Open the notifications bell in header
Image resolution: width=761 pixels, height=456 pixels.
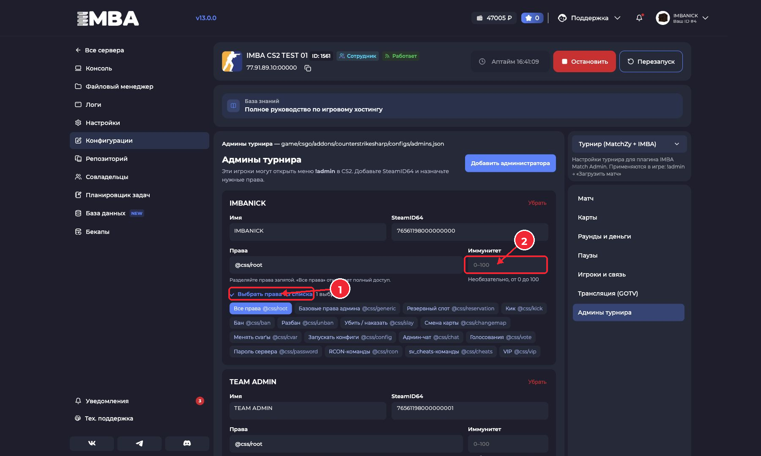pyautogui.click(x=639, y=18)
